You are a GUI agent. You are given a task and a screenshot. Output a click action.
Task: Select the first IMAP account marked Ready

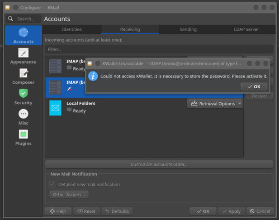click(x=65, y=66)
